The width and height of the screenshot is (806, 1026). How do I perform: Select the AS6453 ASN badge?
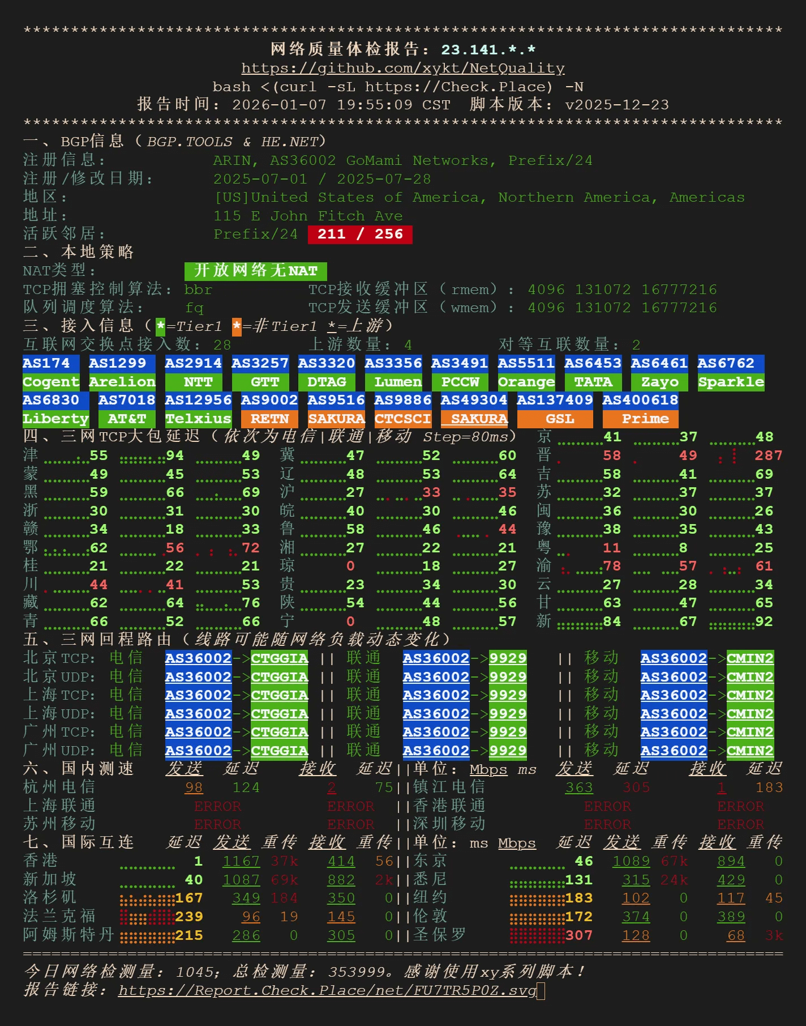pyautogui.click(x=593, y=363)
